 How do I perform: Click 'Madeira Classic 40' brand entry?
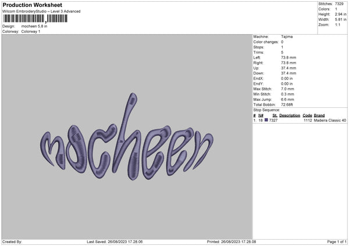click(330, 120)
